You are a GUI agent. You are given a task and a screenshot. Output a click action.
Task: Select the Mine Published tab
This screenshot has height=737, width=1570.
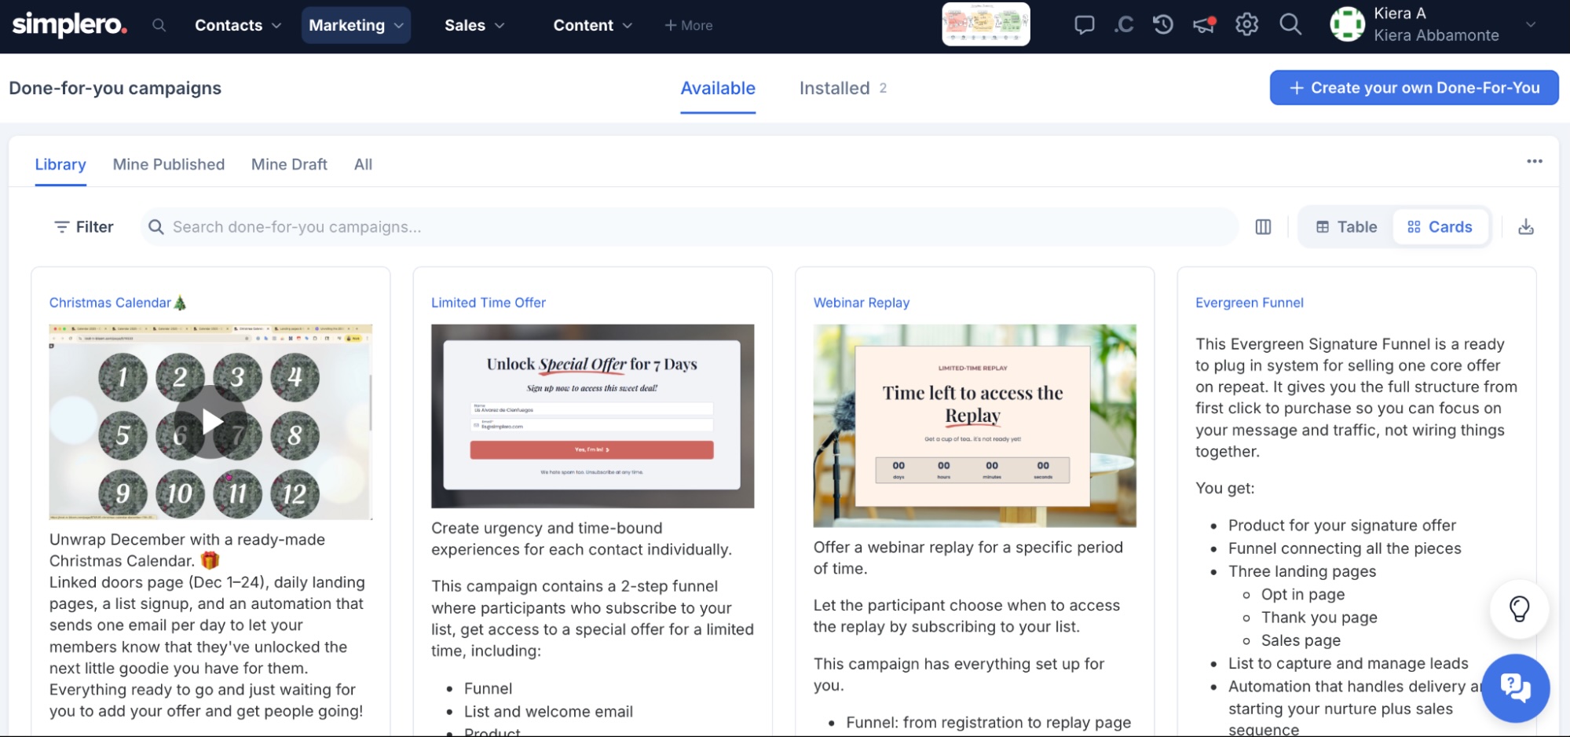169,164
